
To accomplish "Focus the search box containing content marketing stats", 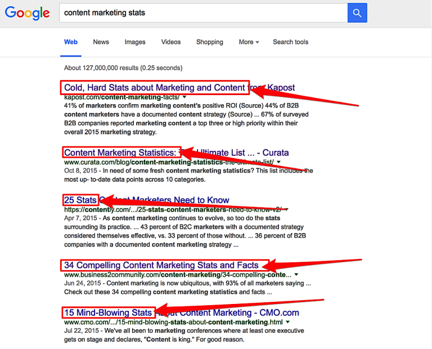I will pos(203,13).
